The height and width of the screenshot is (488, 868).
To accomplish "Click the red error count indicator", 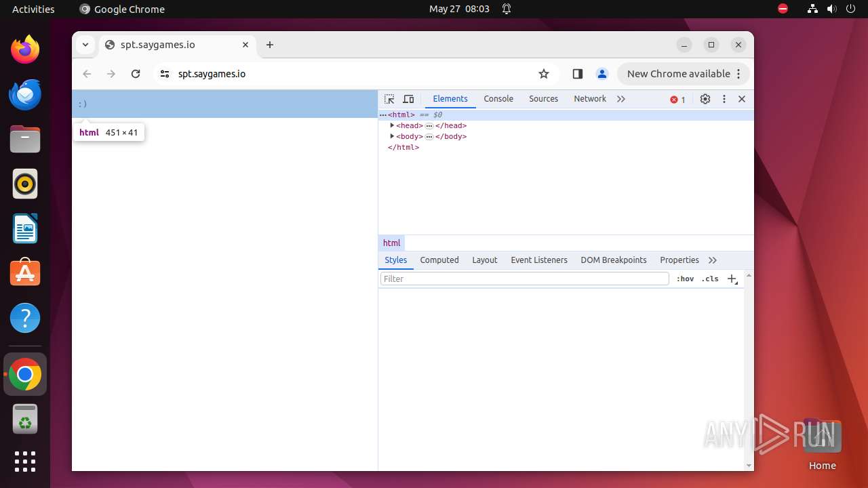I will coord(677,100).
